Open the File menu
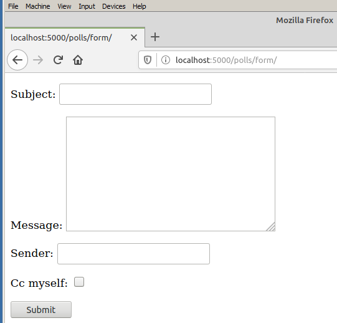 point(13,6)
